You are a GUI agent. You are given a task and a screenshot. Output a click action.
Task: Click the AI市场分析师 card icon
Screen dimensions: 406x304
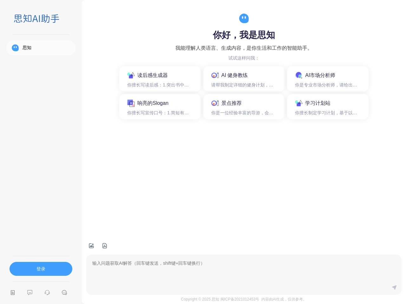pos(299,75)
